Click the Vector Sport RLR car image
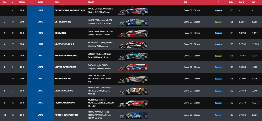 click(133, 45)
